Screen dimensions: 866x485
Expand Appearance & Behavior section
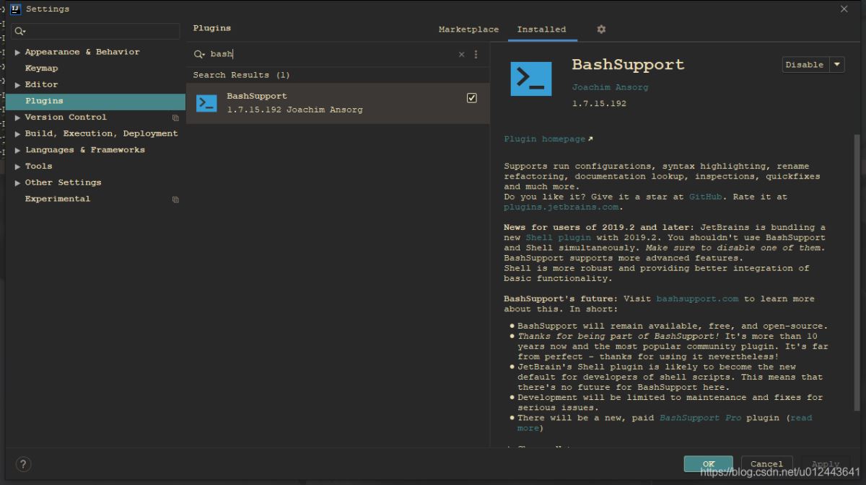[x=17, y=51]
